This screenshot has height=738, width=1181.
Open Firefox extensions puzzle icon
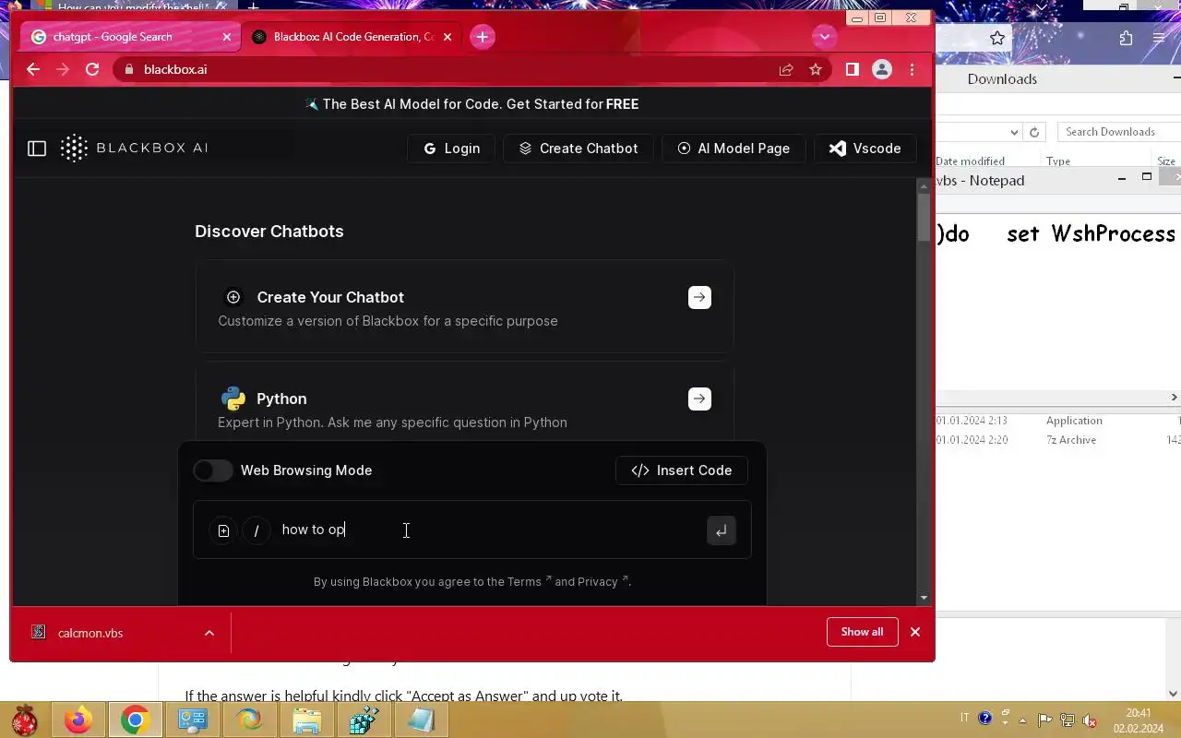pyautogui.click(x=1126, y=38)
